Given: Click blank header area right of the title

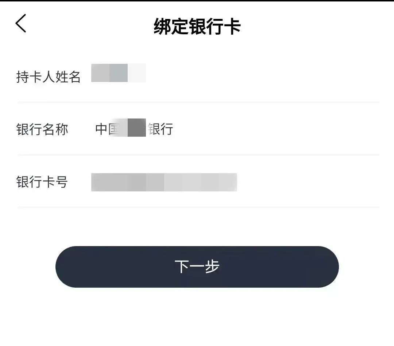Looking at the screenshot, I should point(317,27).
